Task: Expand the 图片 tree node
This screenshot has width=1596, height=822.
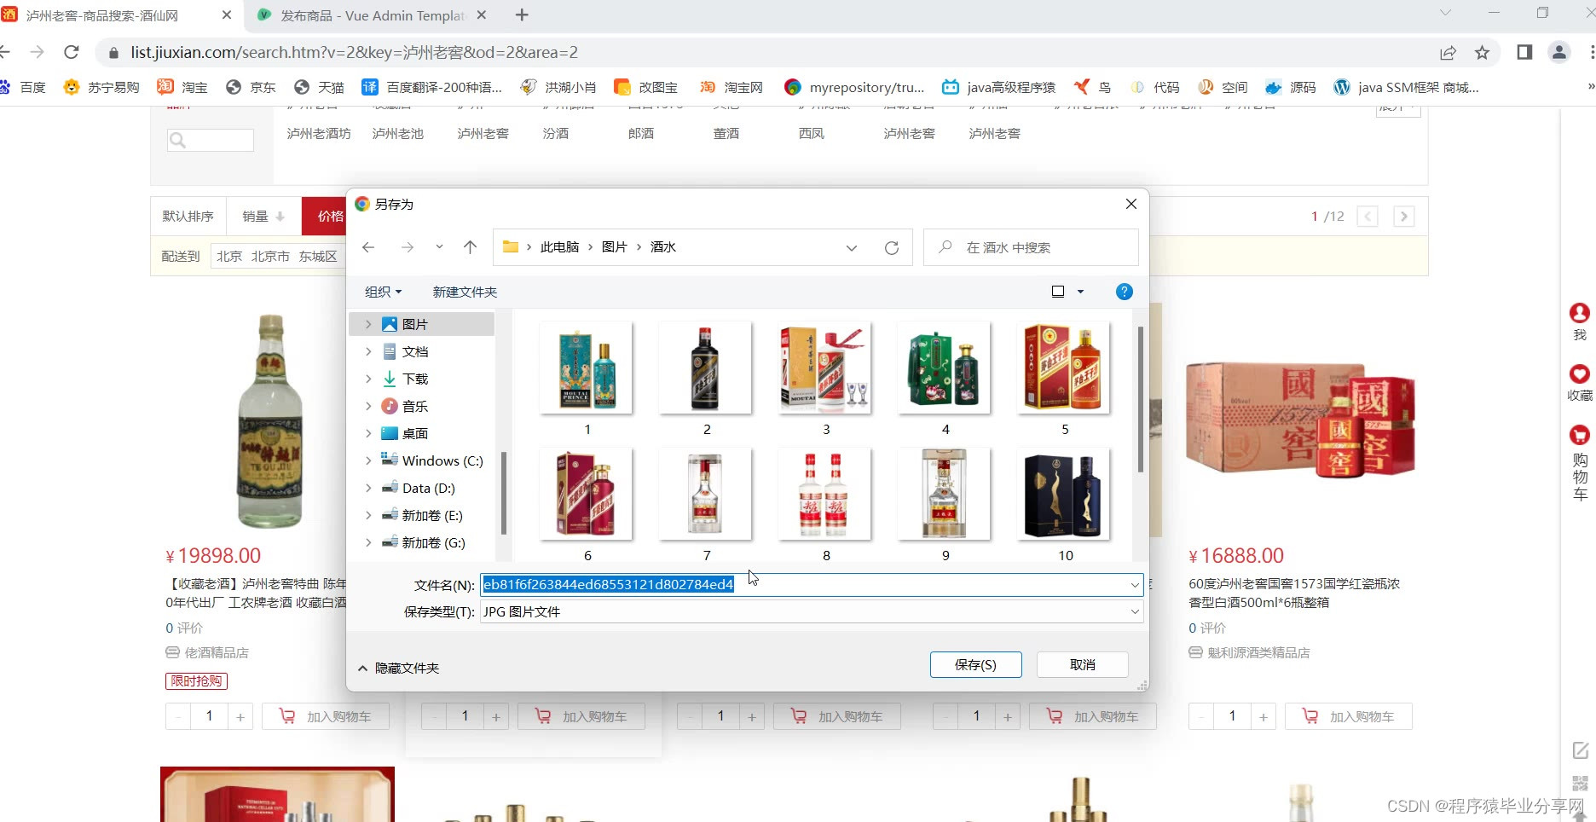Action: [x=368, y=324]
